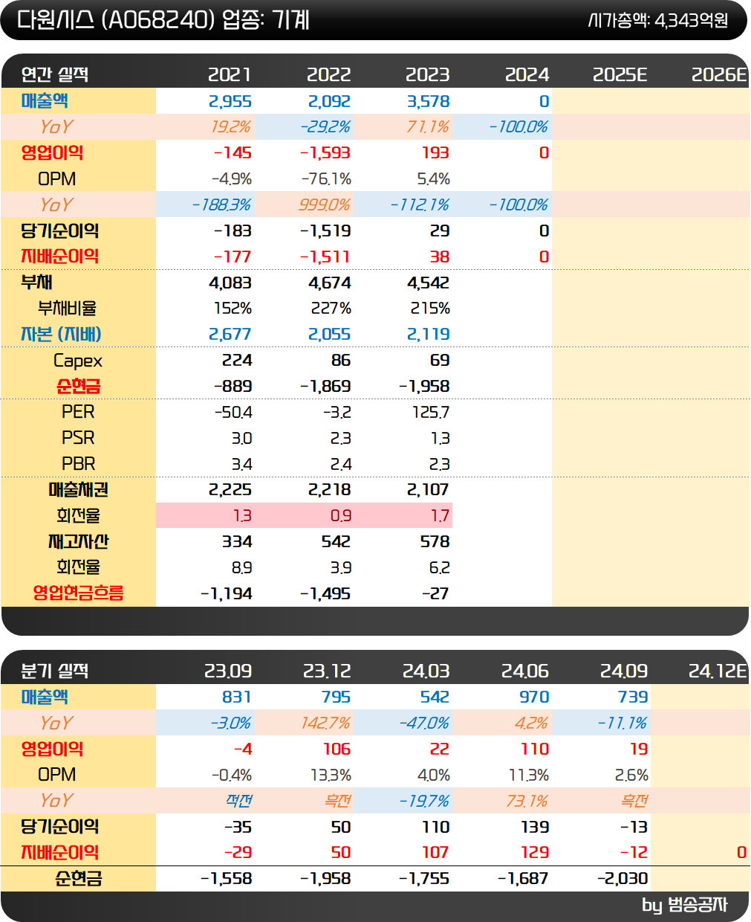The image size is (751, 922).
Task: Click quarterly 매출액 value 831
Action: (237, 697)
